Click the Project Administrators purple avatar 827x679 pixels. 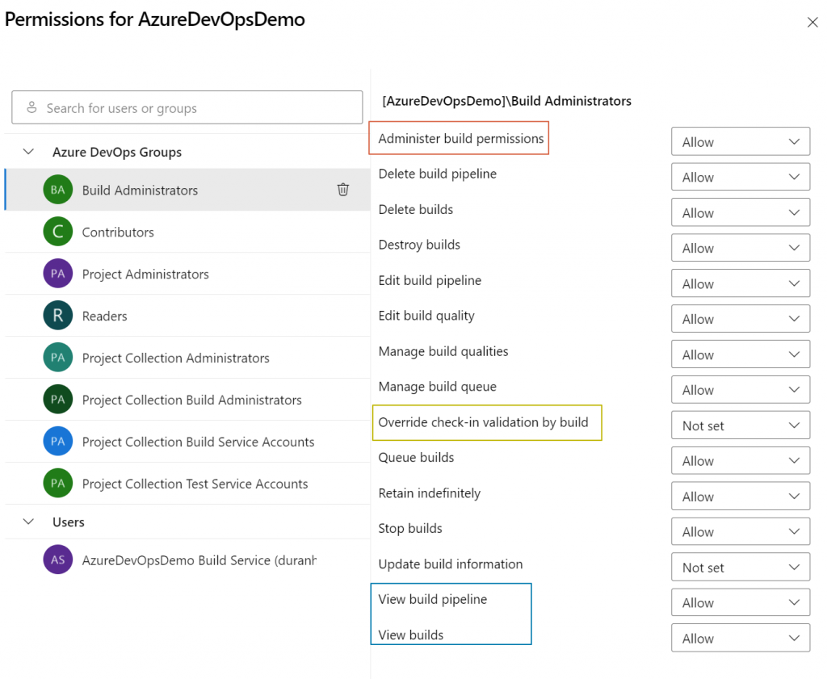click(x=57, y=275)
